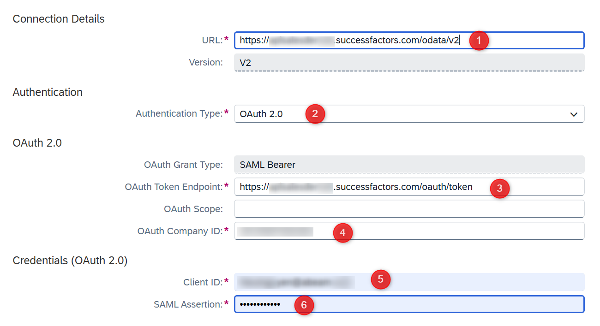Click the red marker labeled 5
This screenshot has height=326, width=600.
coord(380,279)
